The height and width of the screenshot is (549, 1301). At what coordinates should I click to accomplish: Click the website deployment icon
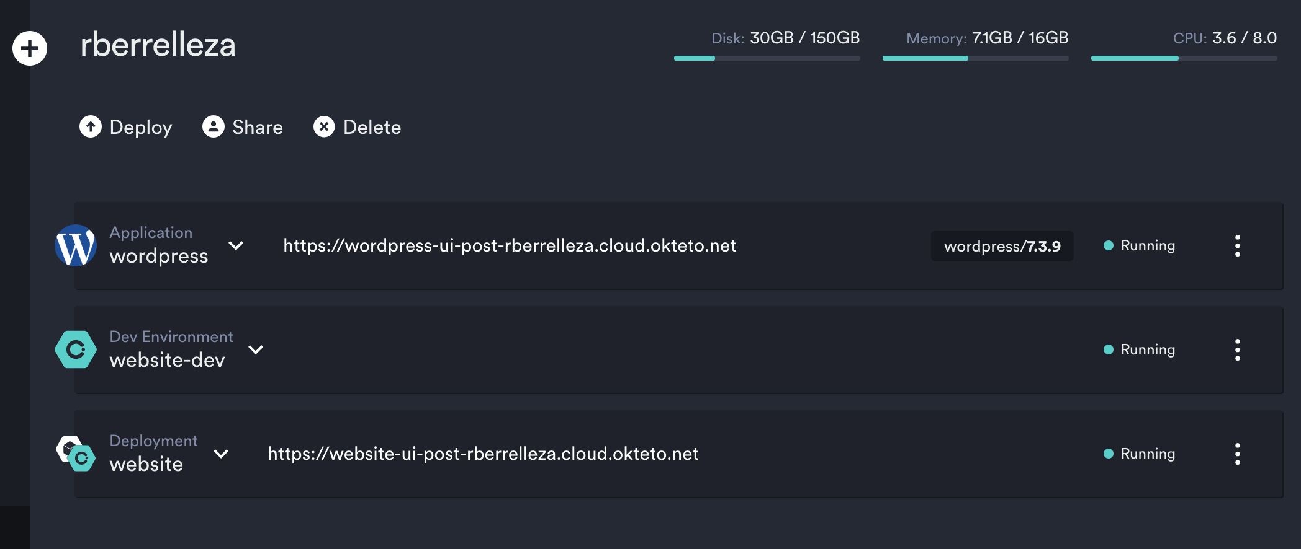click(x=76, y=454)
